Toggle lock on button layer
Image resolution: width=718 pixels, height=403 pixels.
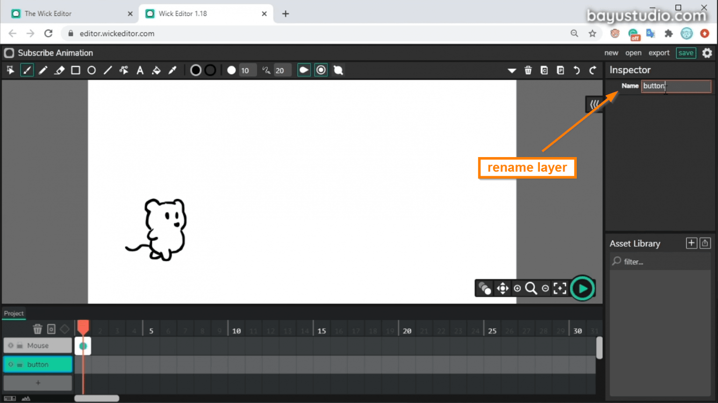[20, 365]
